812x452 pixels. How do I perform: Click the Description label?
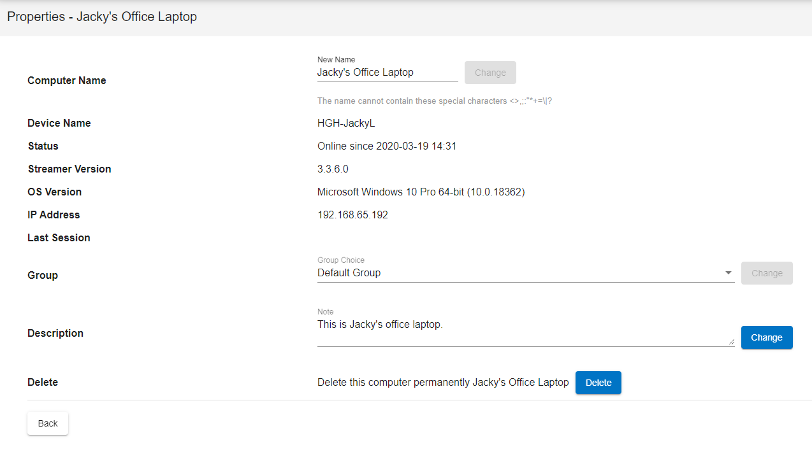click(55, 333)
